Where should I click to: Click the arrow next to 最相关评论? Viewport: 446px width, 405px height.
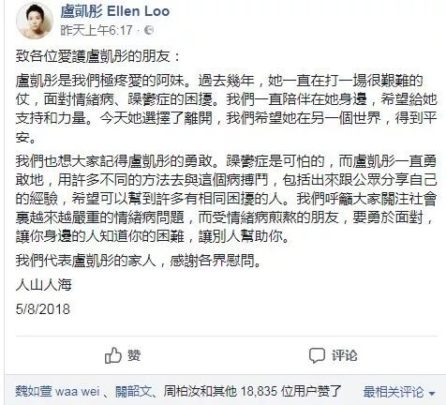click(x=432, y=393)
